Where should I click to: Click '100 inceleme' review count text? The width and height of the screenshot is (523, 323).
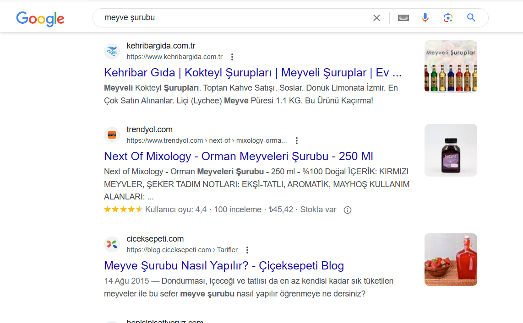(x=238, y=210)
